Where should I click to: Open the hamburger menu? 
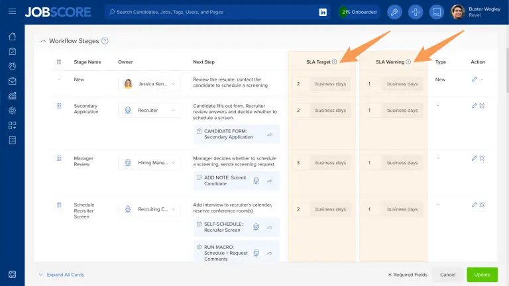click(x=12, y=12)
